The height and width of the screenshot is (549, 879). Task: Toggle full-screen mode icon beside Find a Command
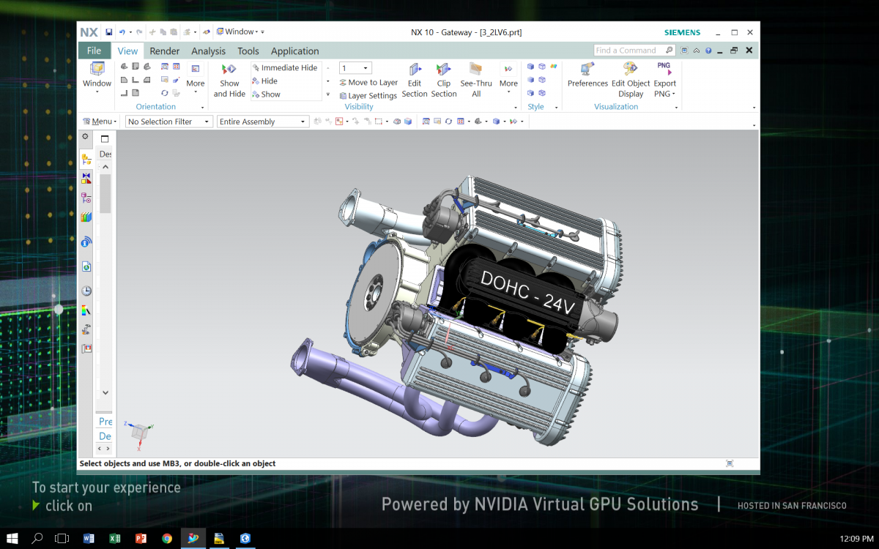[684, 51]
